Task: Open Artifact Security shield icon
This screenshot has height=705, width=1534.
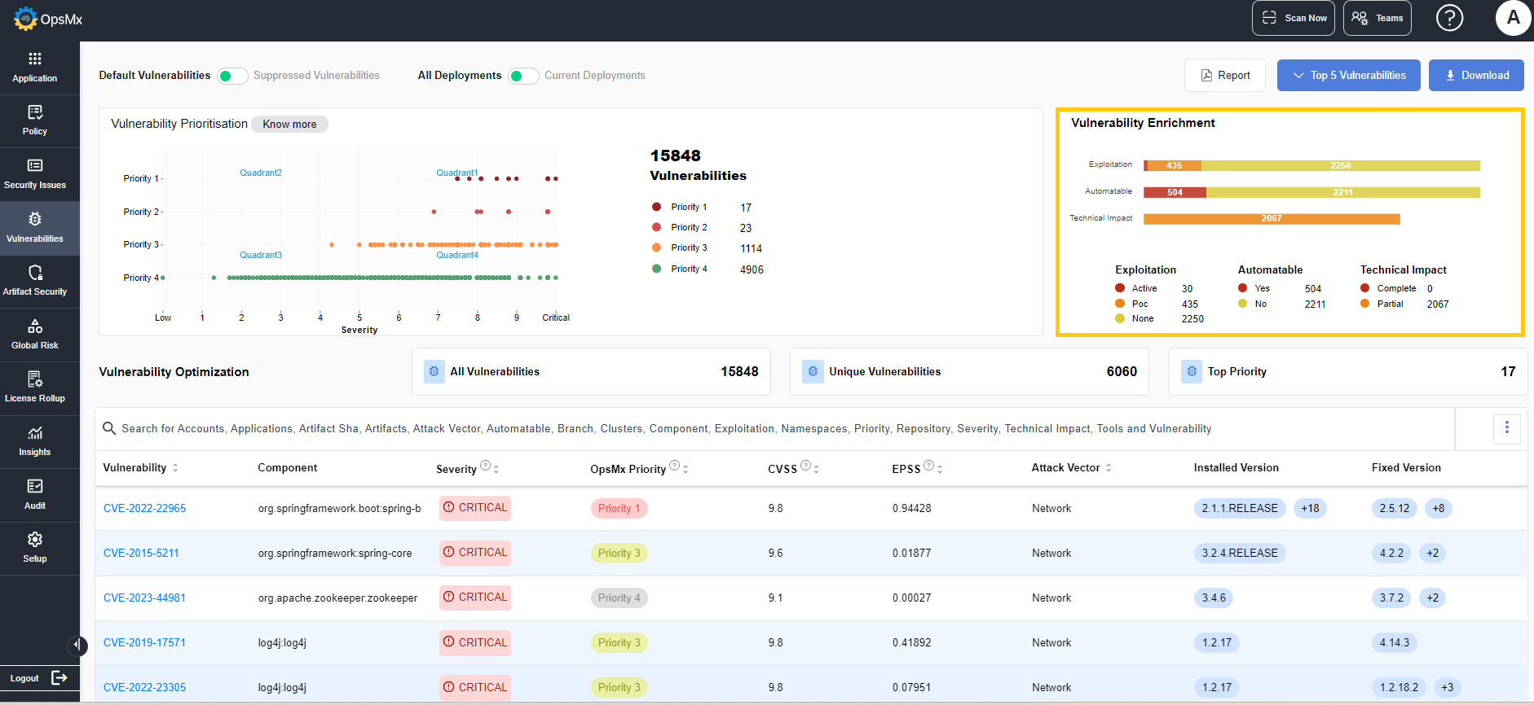Action: 34,273
